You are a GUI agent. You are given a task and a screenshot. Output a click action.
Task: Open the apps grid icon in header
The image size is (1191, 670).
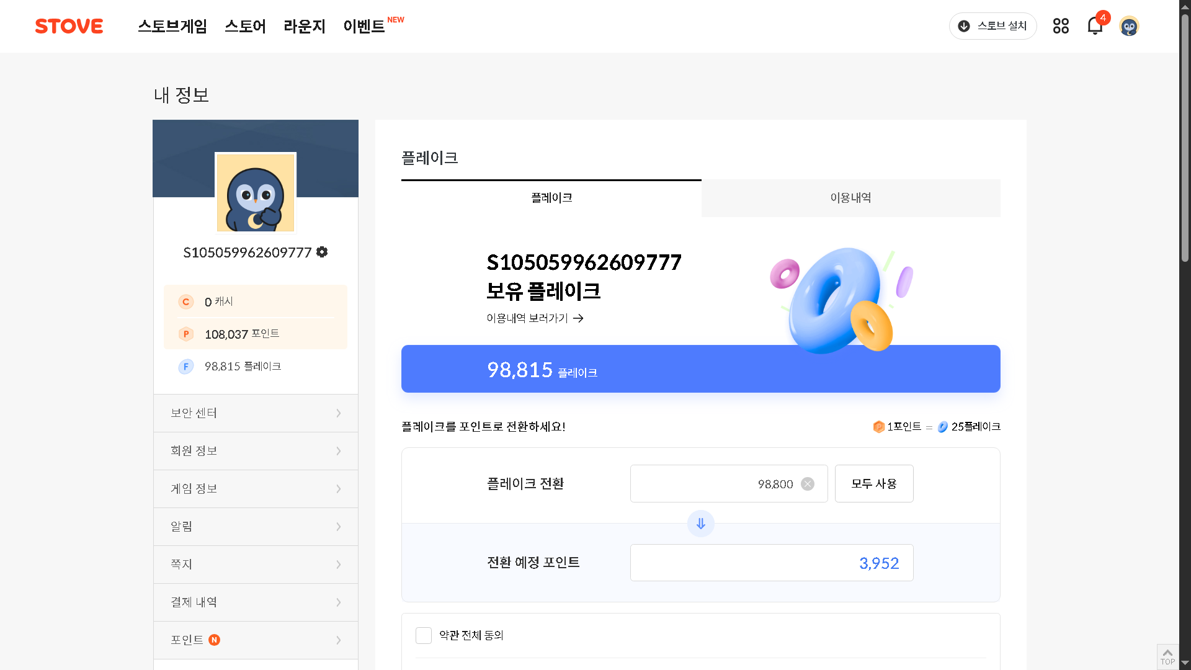point(1061,26)
